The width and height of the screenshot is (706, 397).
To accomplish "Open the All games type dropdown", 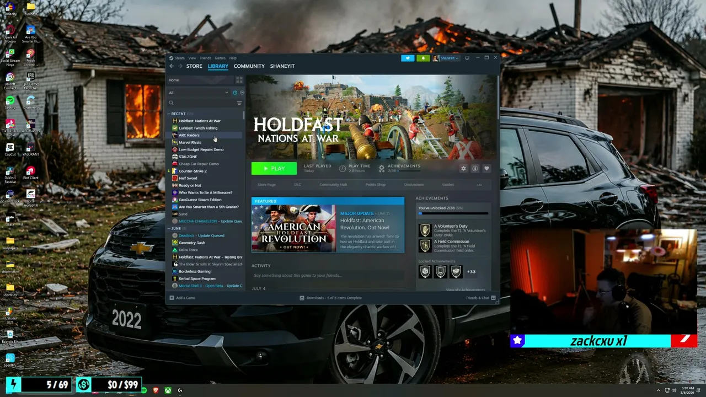I will pyautogui.click(x=199, y=93).
